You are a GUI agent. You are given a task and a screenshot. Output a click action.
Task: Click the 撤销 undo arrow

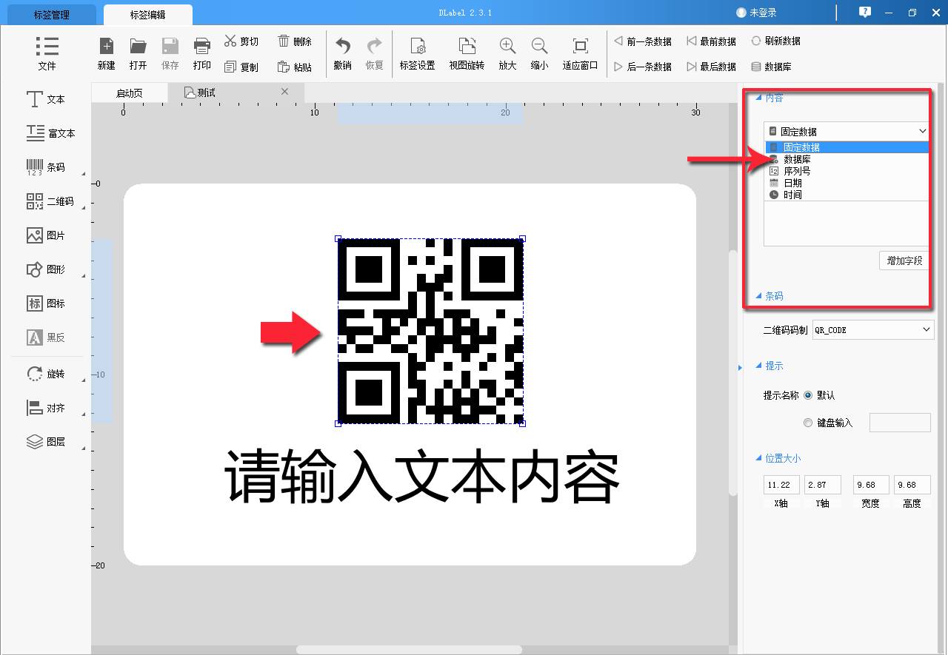342,45
